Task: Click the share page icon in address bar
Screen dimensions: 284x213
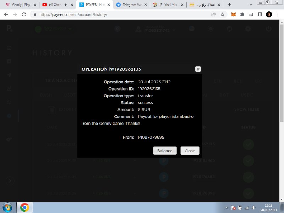Action: (x=213, y=15)
